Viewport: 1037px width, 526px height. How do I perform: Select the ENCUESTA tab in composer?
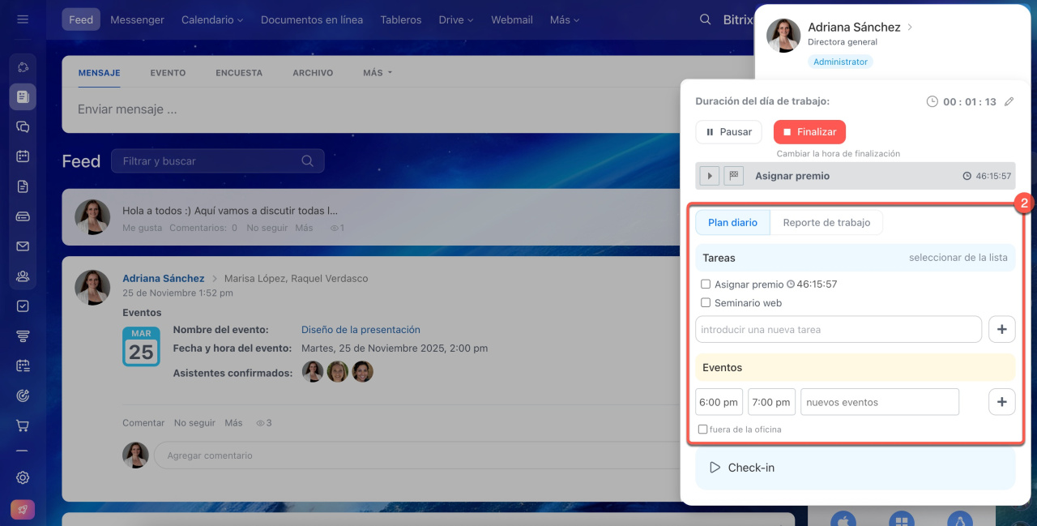(x=239, y=73)
